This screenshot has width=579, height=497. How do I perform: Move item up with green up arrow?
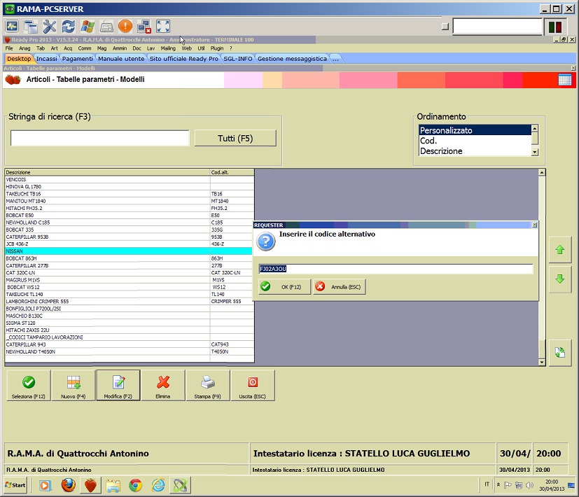pos(560,250)
